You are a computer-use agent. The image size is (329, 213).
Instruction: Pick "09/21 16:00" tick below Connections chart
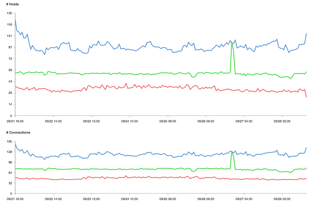click(x=15, y=199)
